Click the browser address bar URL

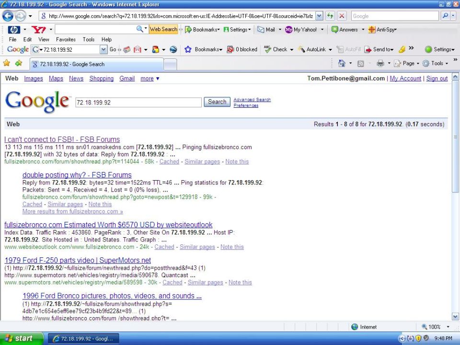pyautogui.click(x=181, y=16)
